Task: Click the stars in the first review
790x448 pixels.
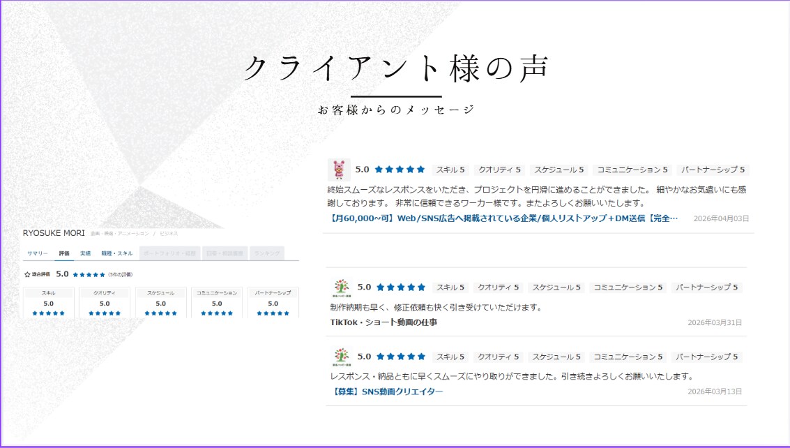Action: click(x=400, y=170)
